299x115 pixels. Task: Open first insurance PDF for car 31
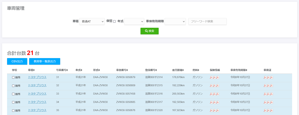[x=211, y=78]
